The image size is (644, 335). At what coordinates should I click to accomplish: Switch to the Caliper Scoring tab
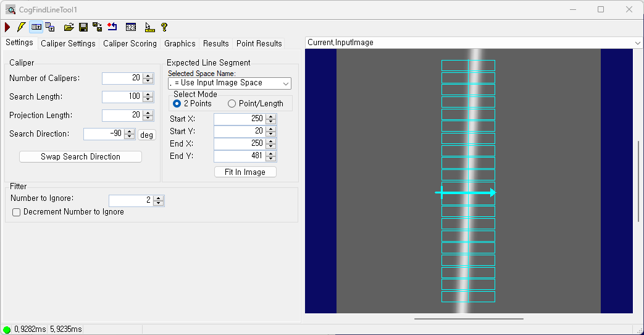click(130, 43)
